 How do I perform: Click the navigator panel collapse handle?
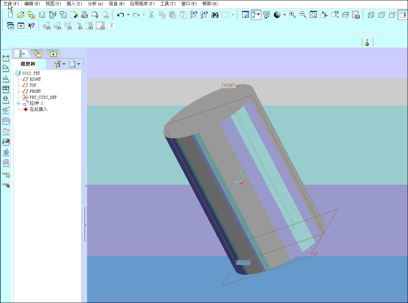click(x=86, y=225)
